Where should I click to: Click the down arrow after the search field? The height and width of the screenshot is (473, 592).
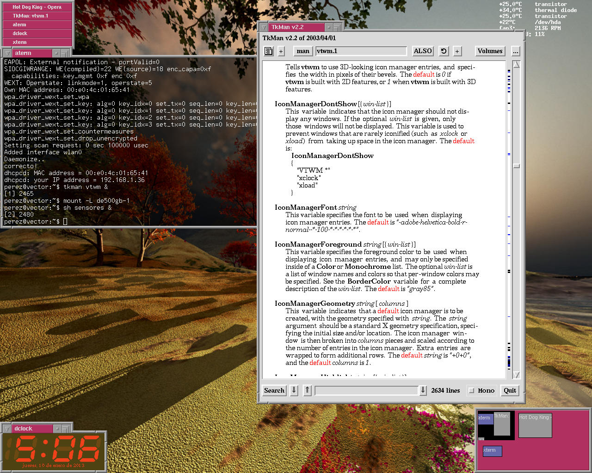423,390
